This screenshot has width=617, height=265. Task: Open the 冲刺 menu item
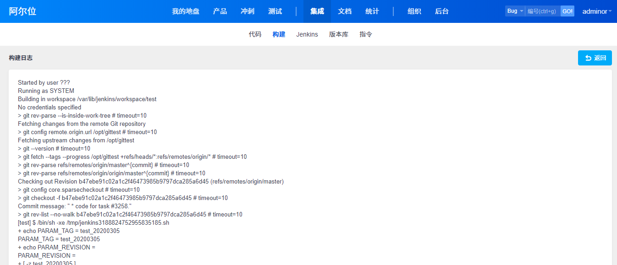tap(248, 11)
